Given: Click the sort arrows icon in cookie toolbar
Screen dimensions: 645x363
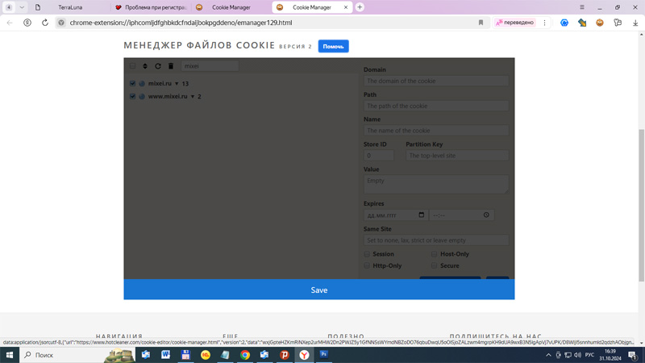Looking at the screenshot, I should (x=145, y=66).
